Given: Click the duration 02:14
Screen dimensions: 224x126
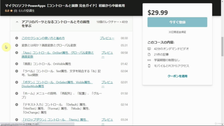Looking at the screenshot, I should click(124, 105).
